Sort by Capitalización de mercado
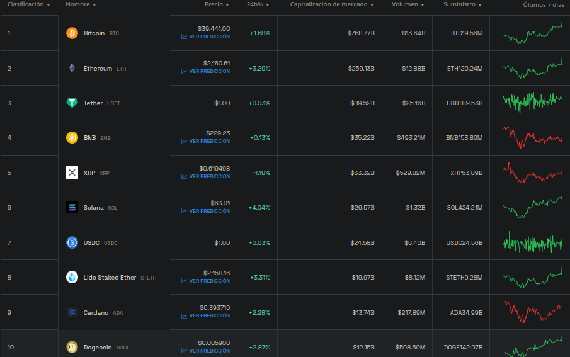570x357 pixels. (332, 4)
